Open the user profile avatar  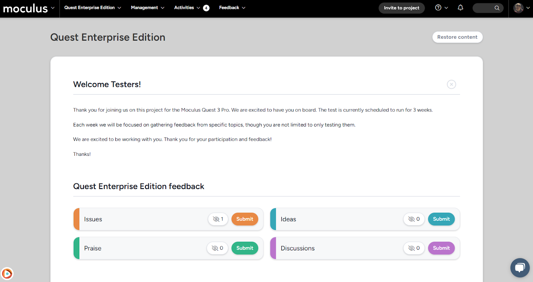tap(518, 8)
